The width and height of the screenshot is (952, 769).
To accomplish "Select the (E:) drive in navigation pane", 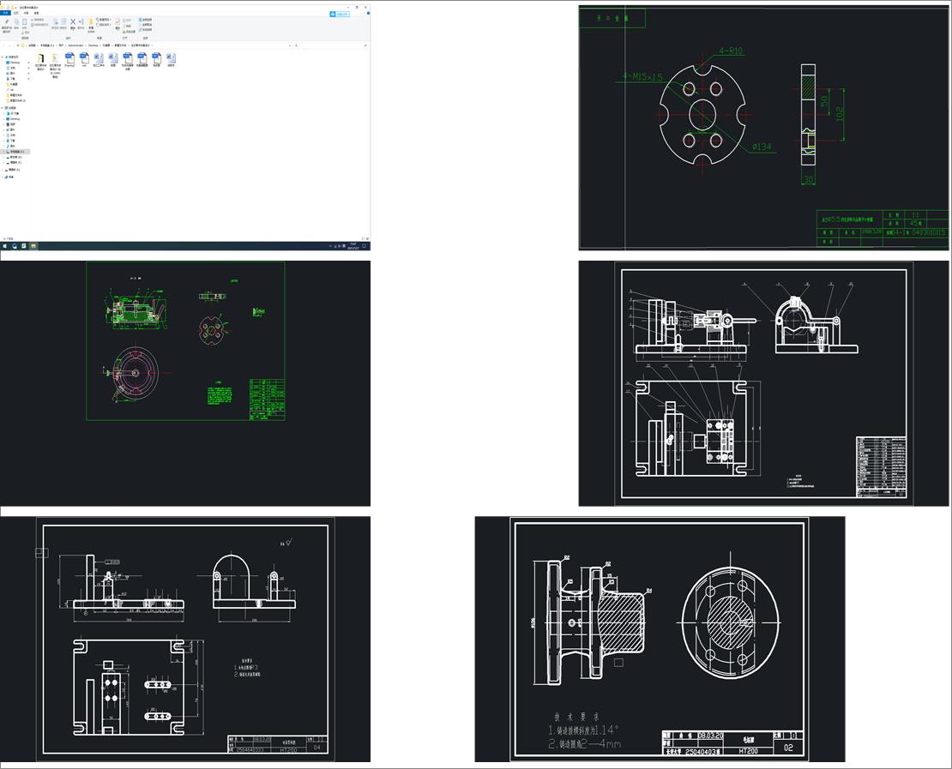I will pyautogui.click(x=15, y=163).
